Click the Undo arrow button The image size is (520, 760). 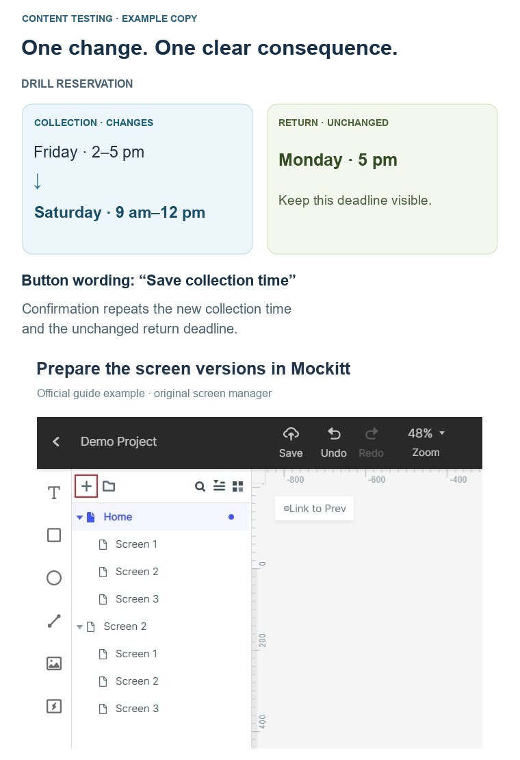click(x=334, y=433)
